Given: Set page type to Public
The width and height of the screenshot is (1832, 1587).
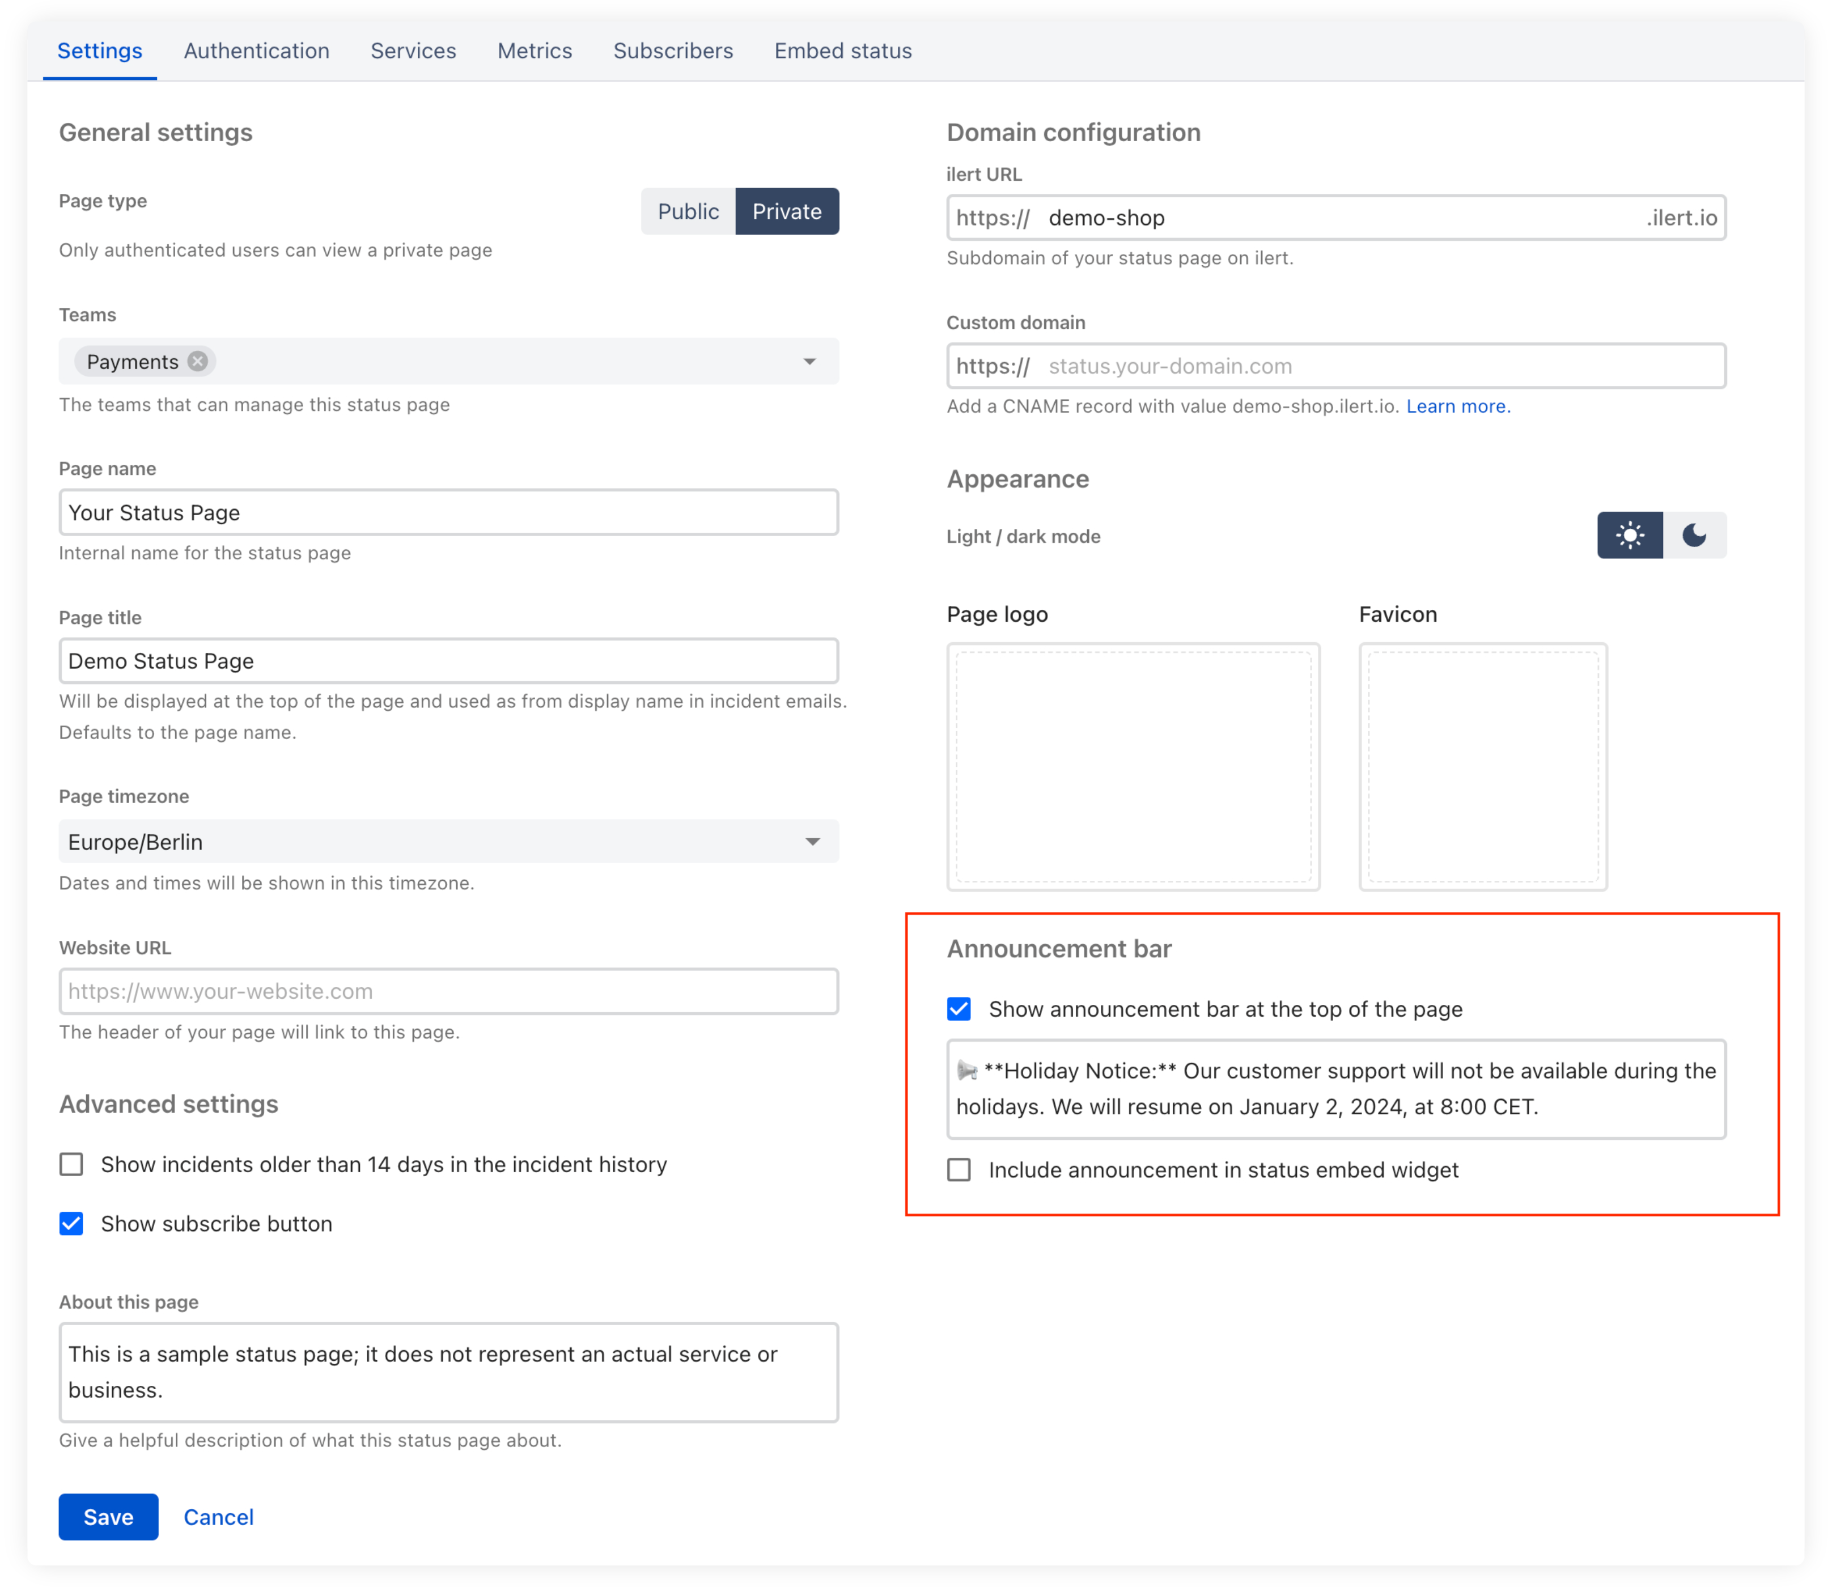Looking at the screenshot, I should (688, 211).
